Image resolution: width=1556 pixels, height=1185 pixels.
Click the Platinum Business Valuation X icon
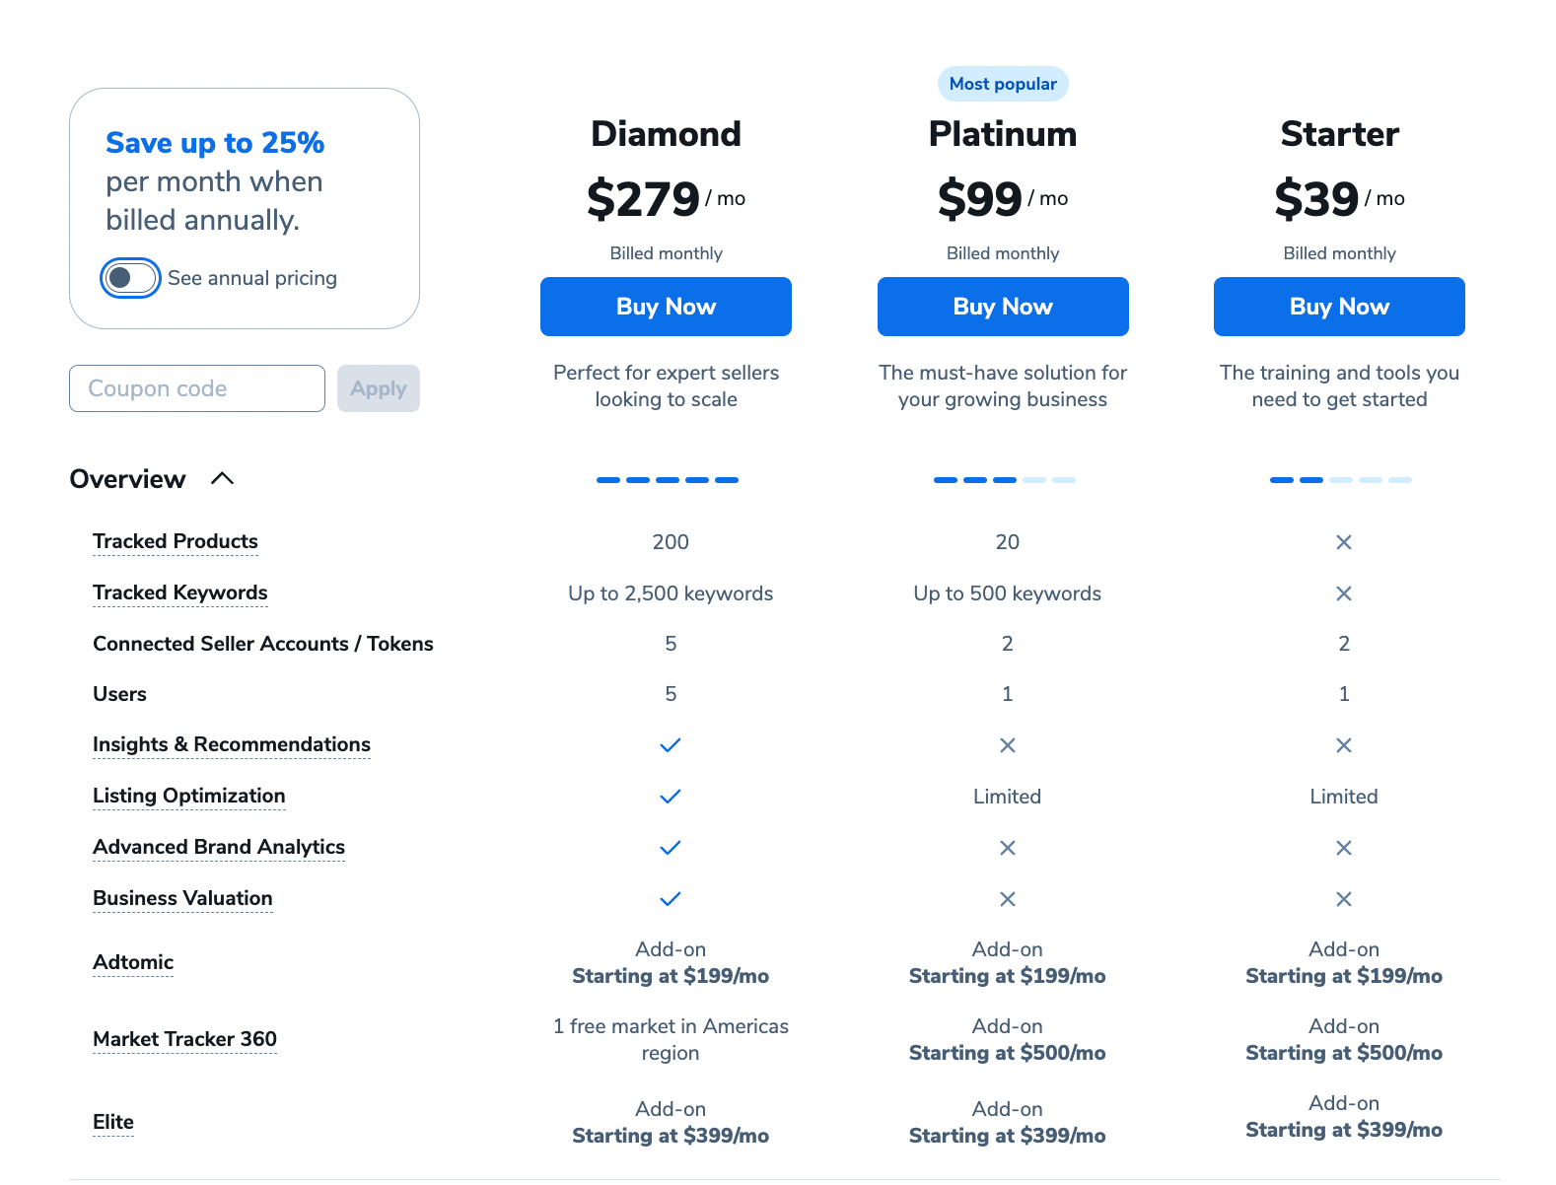[x=1007, y=899]
